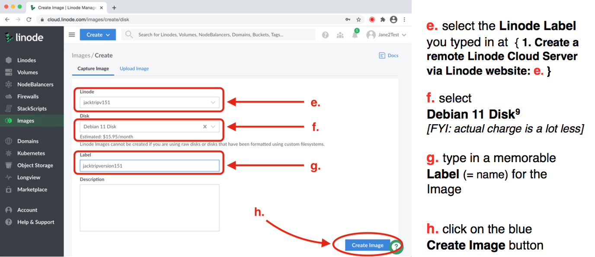Bookmark this page with the star icon
The image size is (595, 257).
(x=358, y=19)
